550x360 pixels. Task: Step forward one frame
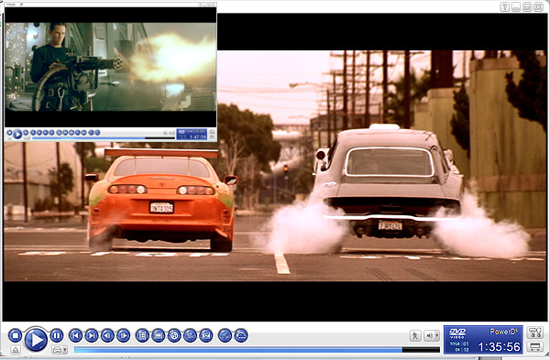pos(123,336)
